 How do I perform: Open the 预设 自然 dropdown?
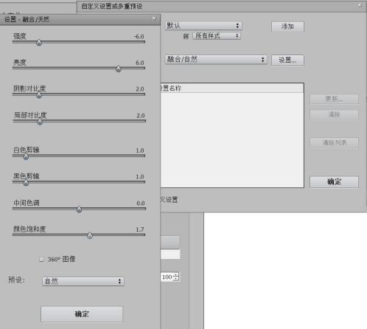coord(83,281)
